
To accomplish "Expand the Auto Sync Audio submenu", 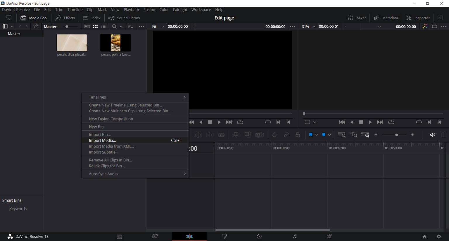I will click(135, 174).
